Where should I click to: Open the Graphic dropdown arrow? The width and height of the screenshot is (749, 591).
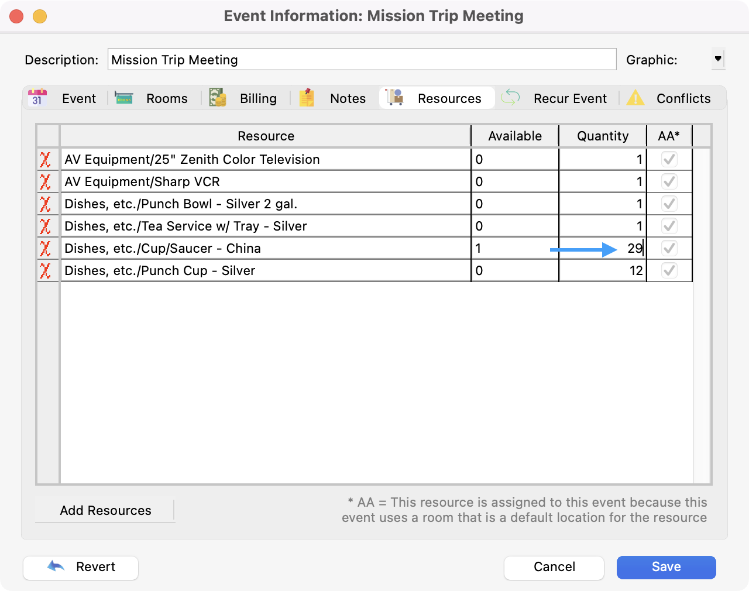[x=717, y=59]
